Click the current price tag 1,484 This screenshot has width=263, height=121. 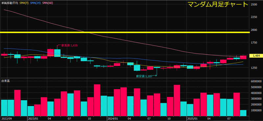click(256, 56)
